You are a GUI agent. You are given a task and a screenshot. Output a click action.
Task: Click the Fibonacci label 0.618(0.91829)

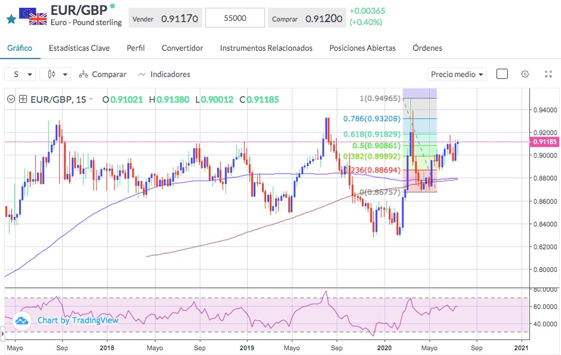click(372, 134)
